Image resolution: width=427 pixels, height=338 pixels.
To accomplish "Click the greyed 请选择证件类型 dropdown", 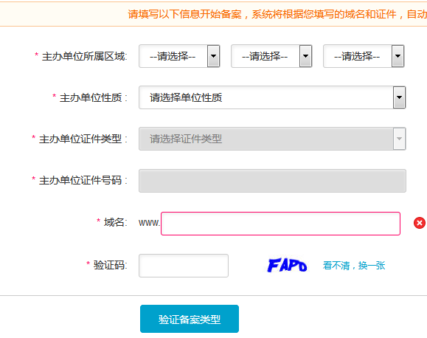I will pos(272,139).
